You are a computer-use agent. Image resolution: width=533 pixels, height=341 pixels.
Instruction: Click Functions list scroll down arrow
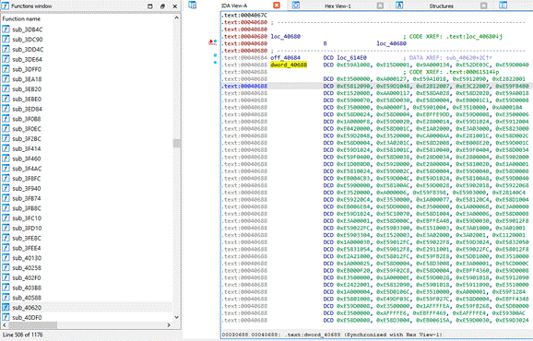176,318
